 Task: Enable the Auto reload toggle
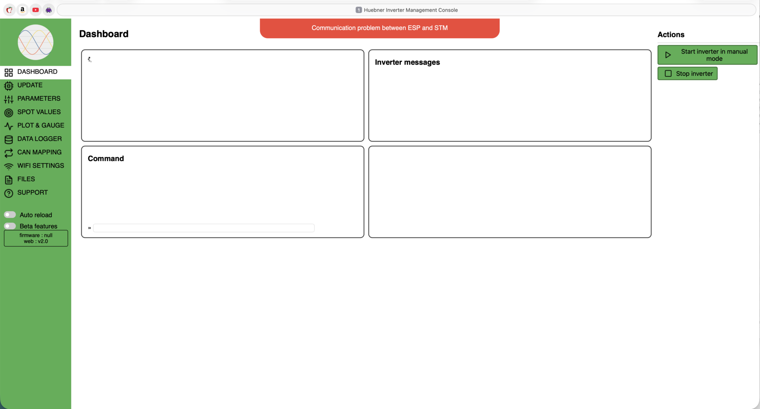10,215
